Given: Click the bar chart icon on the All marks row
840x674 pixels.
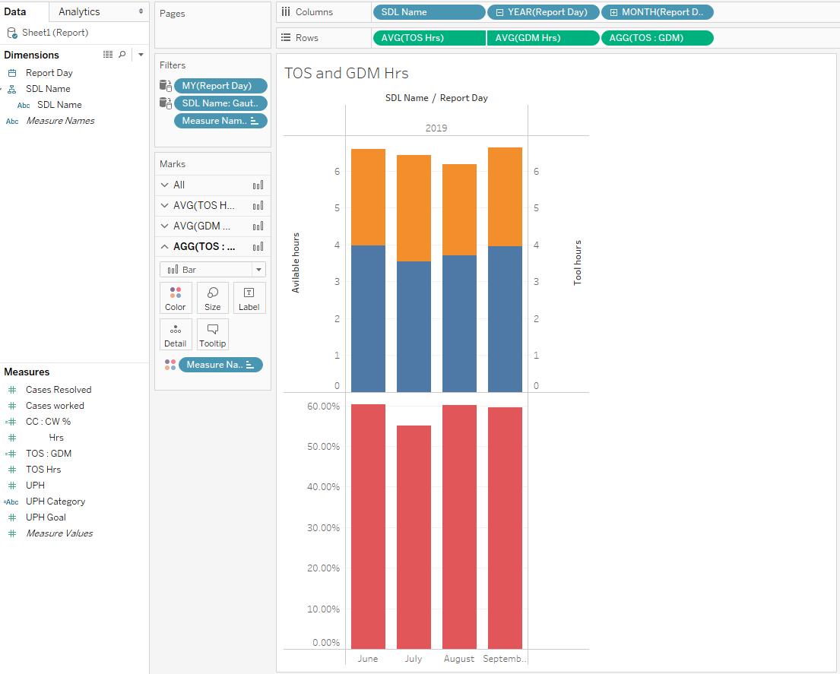Looking at the screenshot, I should pos(258,185).
